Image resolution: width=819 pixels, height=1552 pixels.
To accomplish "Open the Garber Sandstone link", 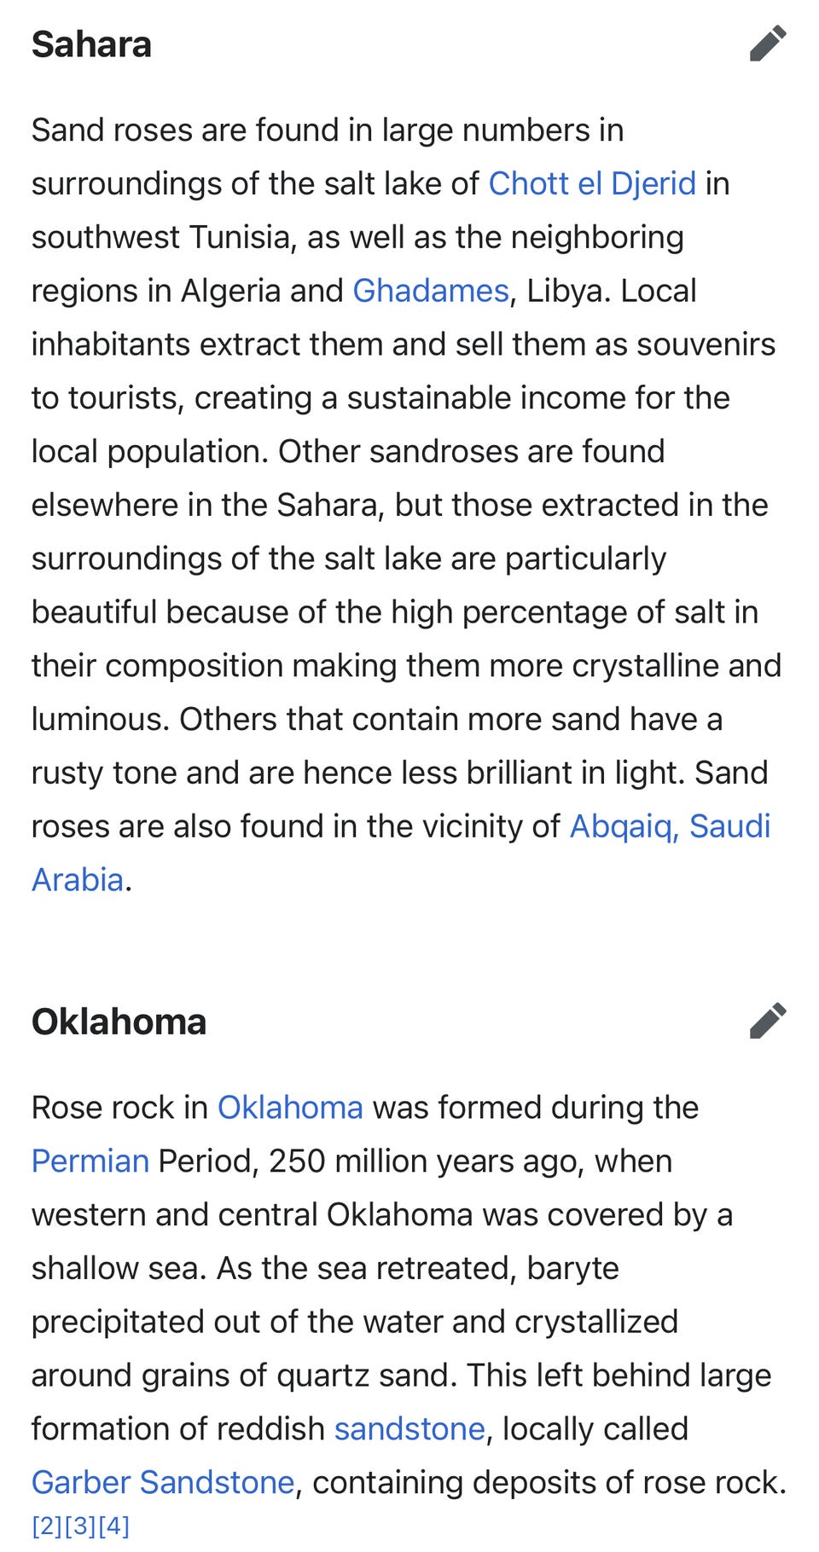I will [x=163, y=1482].
